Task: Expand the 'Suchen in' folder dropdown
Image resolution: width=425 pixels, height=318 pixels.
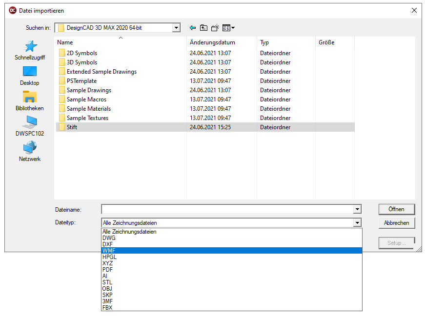Action: pos(176,28)
